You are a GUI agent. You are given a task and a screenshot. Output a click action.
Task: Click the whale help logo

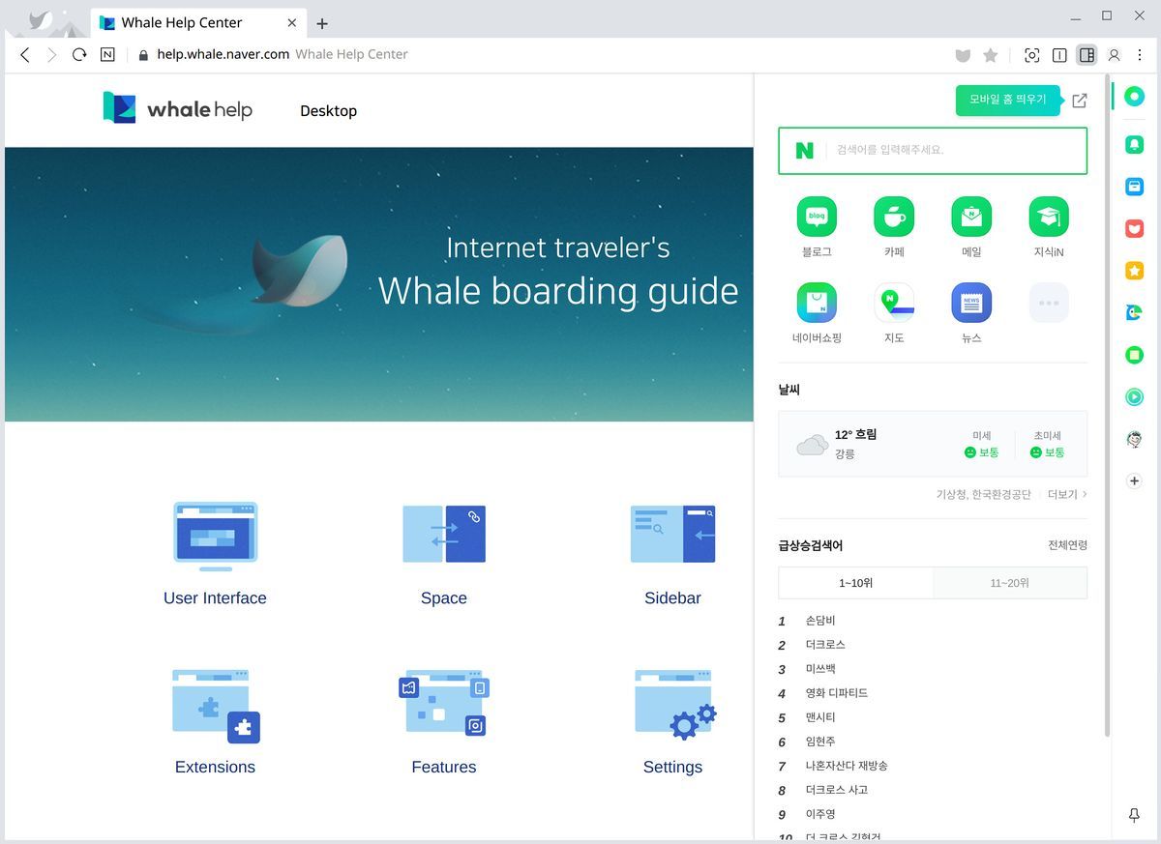(177, 108)
